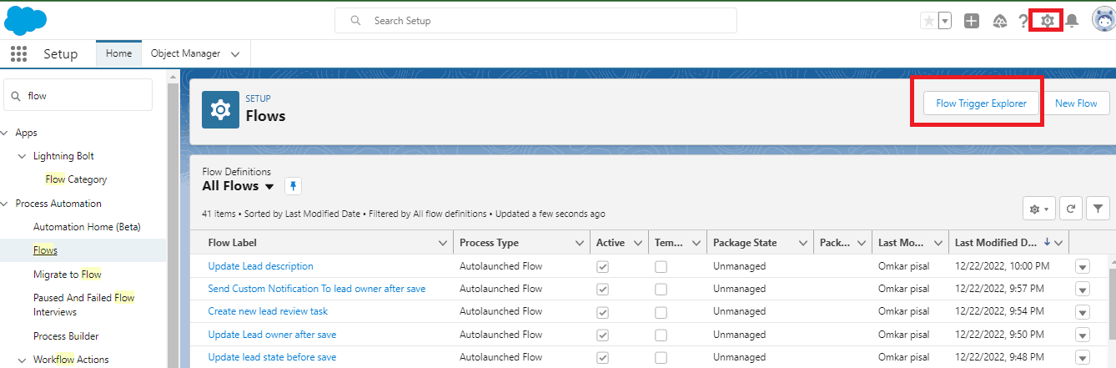Click the Search Setup input field

coord(535,20)
